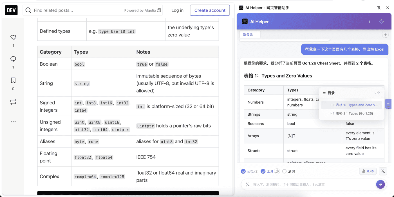Viewport: 394px width, 197px height.
Task: Add a heart reaction to the post
Action: tap(13, 37)
